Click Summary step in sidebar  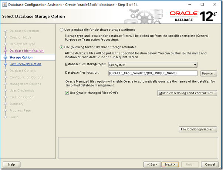(16, 104)
